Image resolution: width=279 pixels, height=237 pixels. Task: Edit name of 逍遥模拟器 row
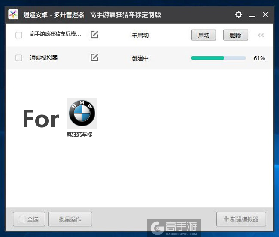(94, 57)
